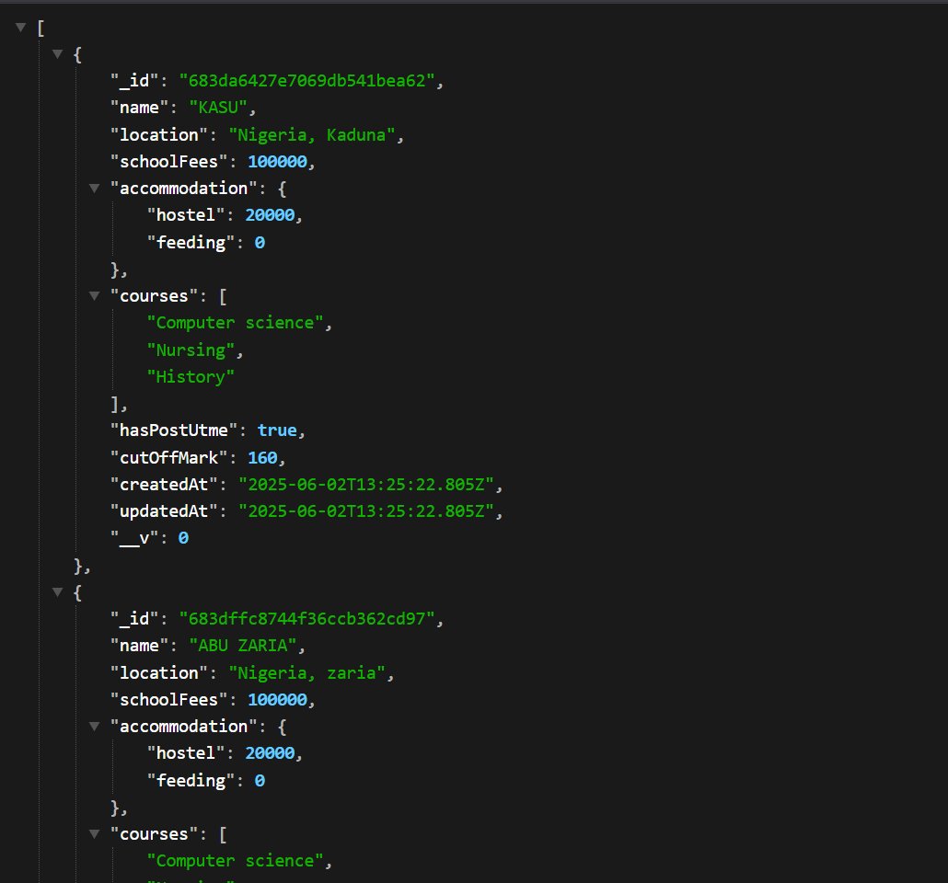Click the "hostel" key in the ABU ZARIA object

click(186, 753)
